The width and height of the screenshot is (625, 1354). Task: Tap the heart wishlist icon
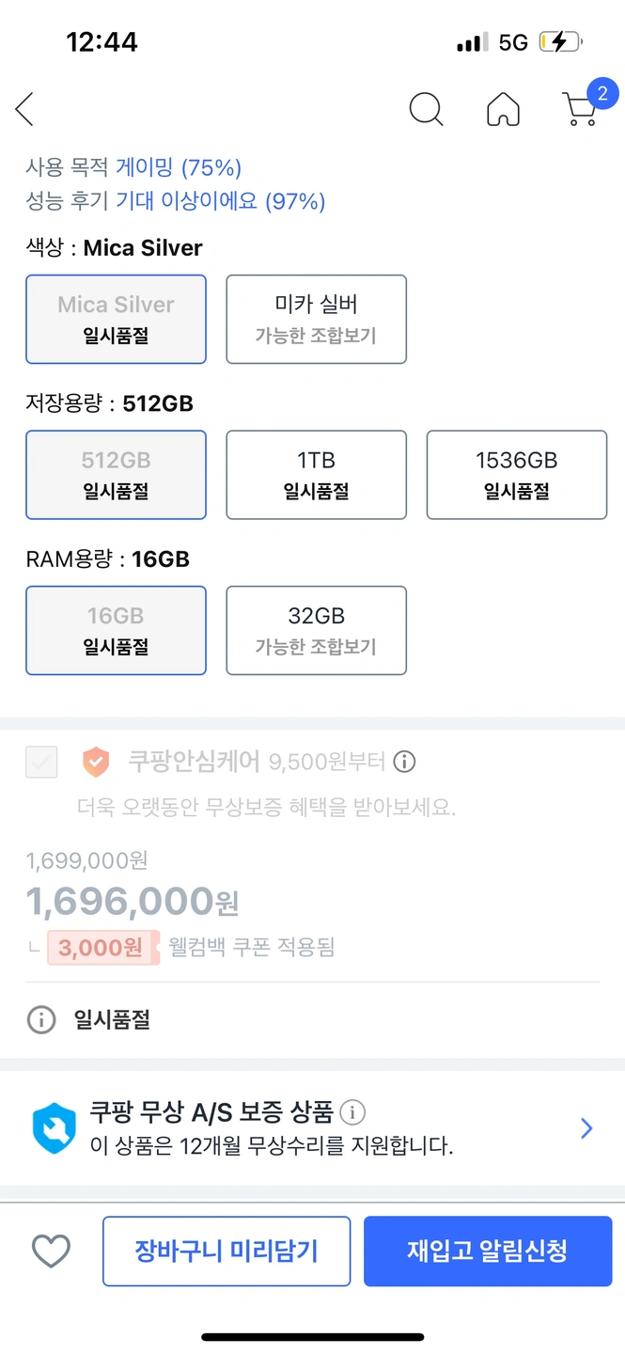point(51,1251)
